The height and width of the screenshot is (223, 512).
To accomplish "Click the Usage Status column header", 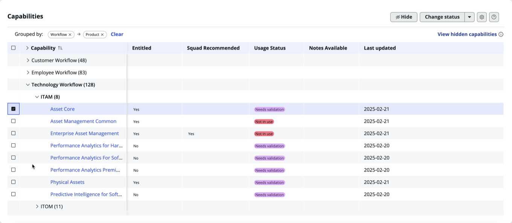I will point(270,48).
